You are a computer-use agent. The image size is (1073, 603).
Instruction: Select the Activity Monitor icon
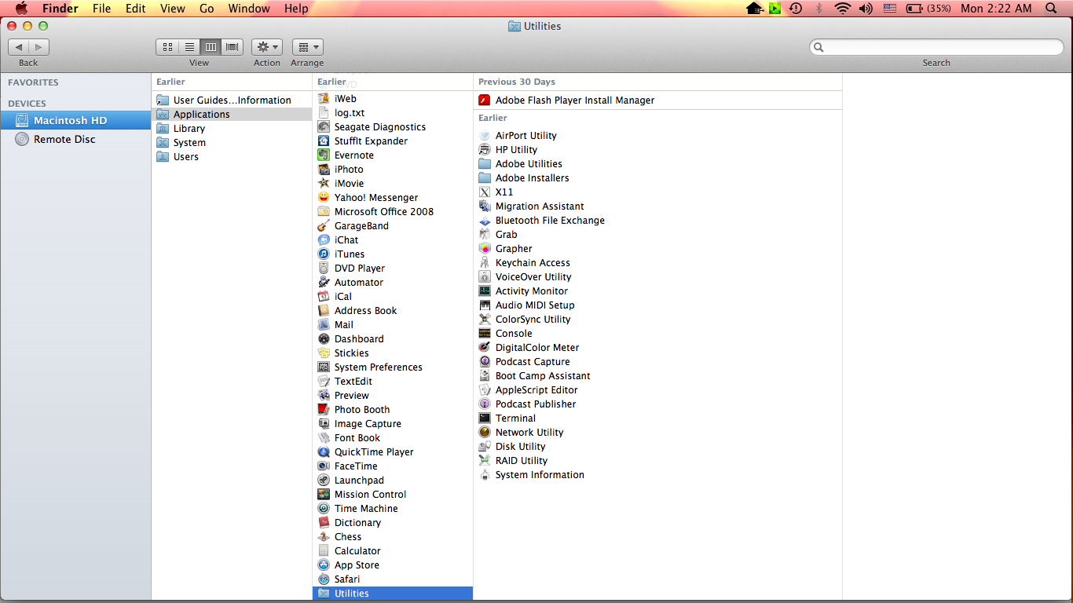point(485,291)
